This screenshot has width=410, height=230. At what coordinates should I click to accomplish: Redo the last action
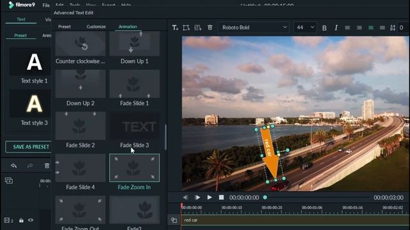coord(30,165)
